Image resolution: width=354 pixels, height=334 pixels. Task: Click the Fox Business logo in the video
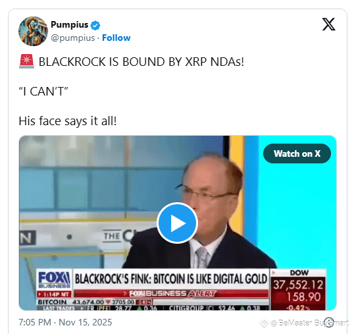[x=54, y=280]
